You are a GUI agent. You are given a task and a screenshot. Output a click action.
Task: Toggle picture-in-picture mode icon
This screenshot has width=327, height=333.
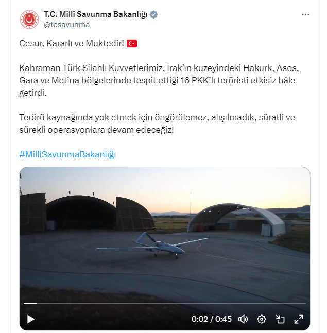[280, 319]
